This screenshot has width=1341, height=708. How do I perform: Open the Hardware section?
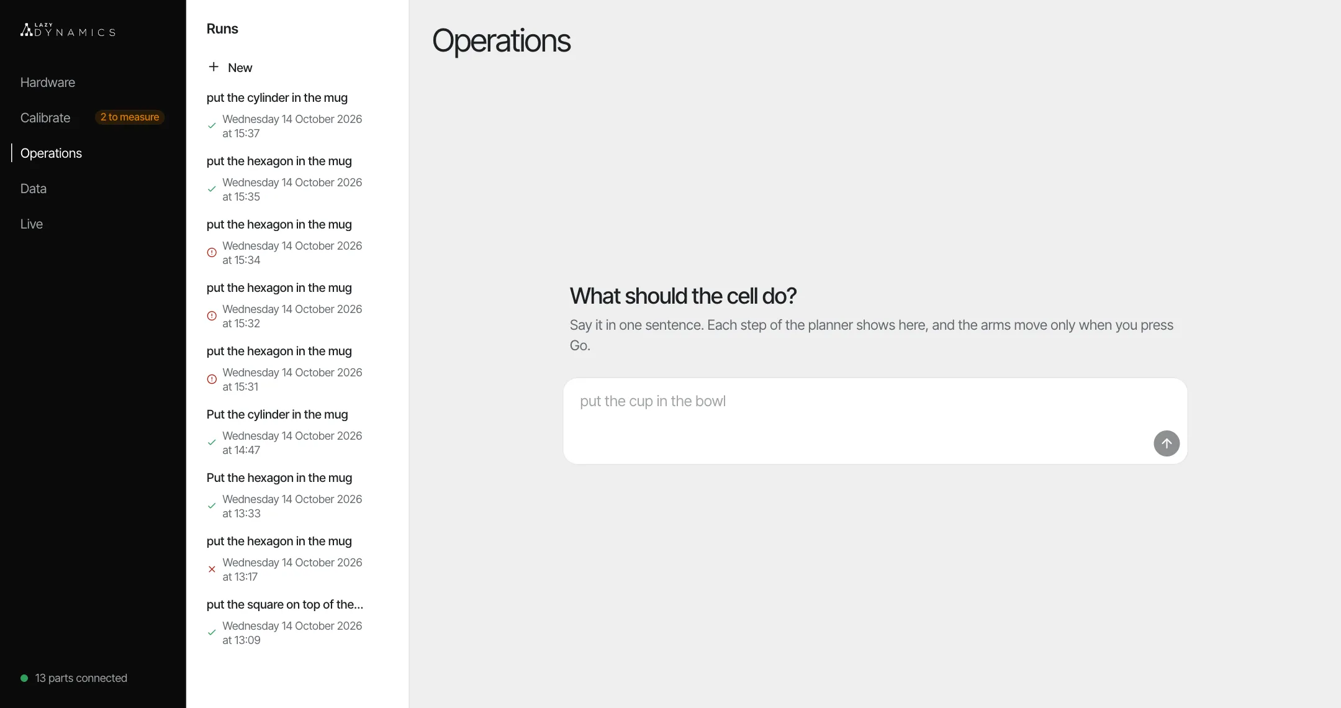[48, 83]
